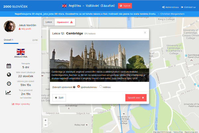Click Jakub Vančišin's profile photo
This screenshot has height=133, width=199.
(10, 26)
